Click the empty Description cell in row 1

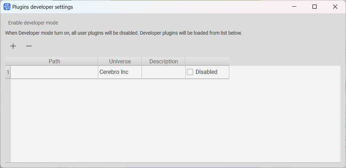click(164, 72)
